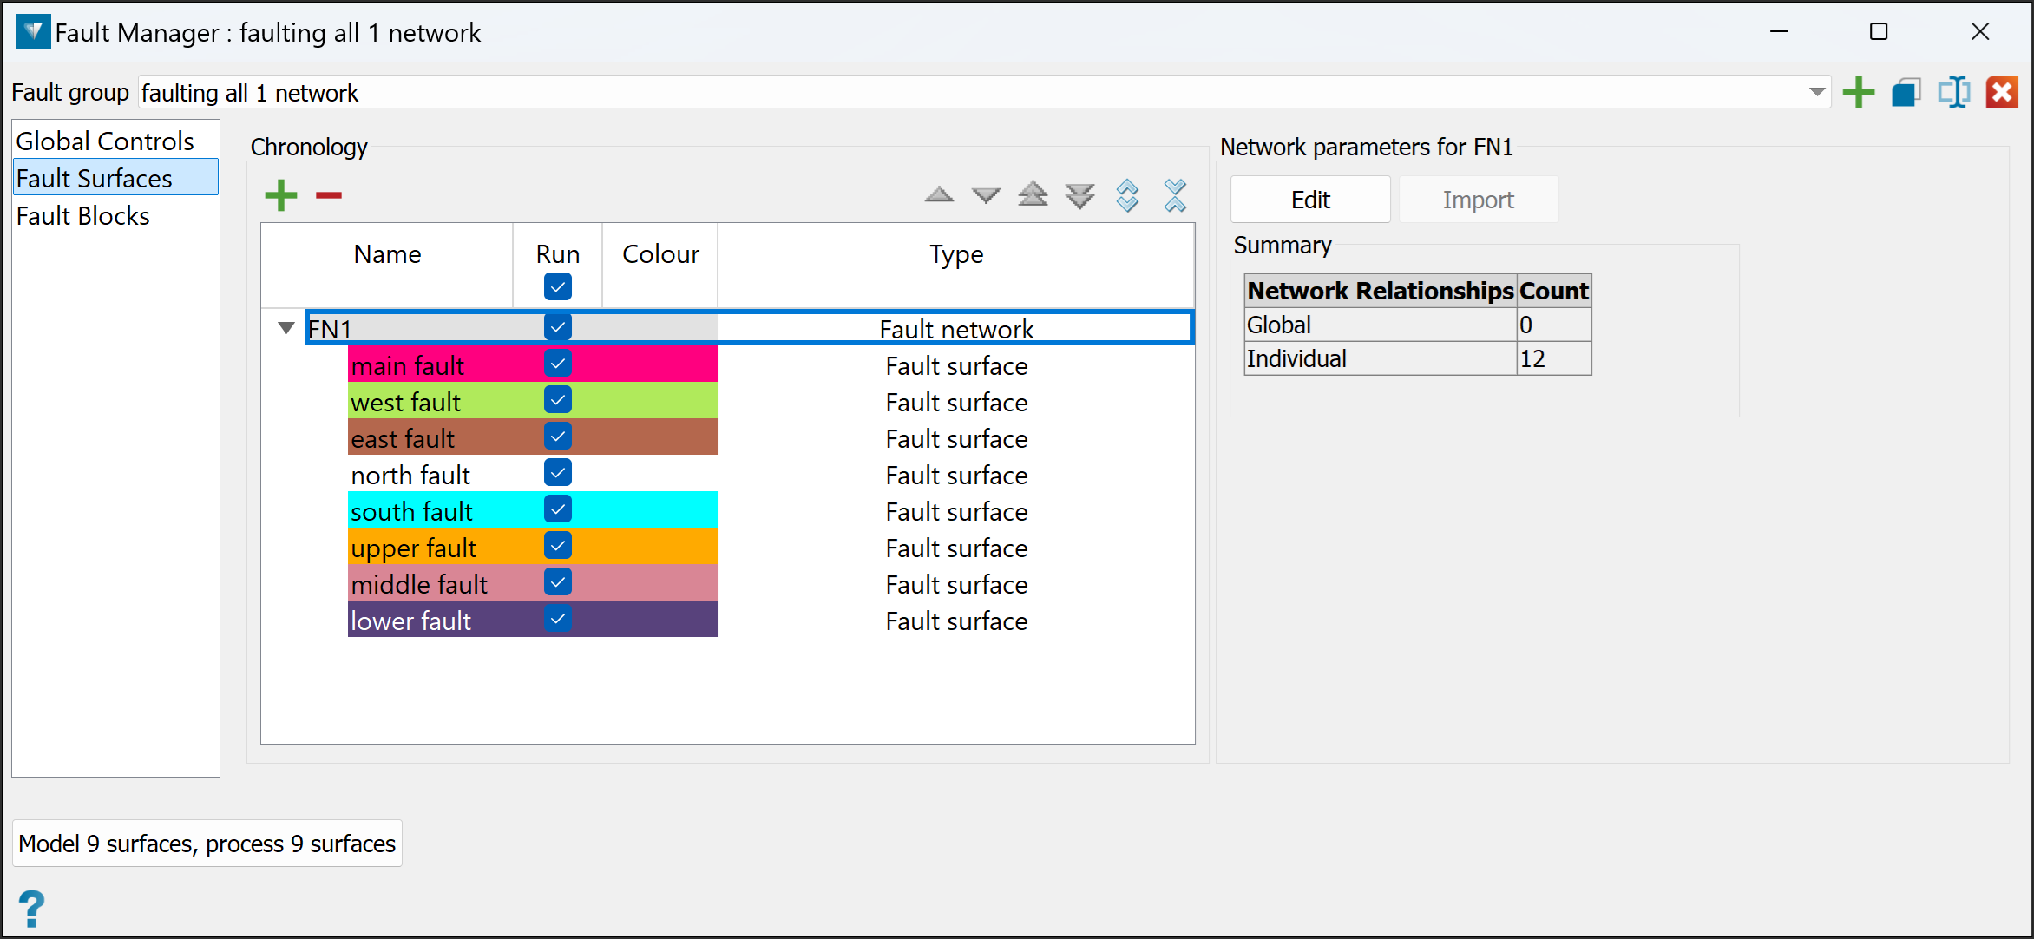2034x939 pixels.
Task: Move the selected item to the bottom
Action: [x=1080, y=195]
